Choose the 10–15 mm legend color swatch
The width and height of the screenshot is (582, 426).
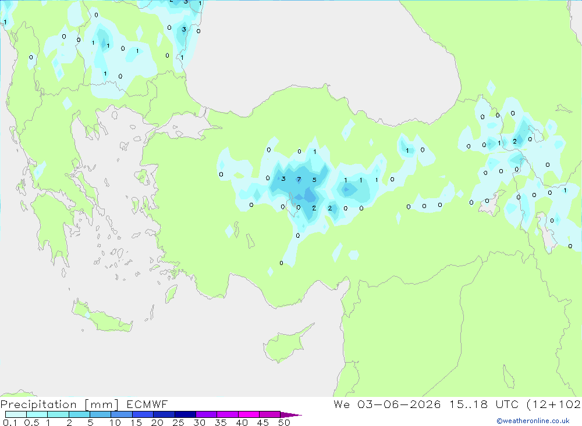tap(122, 414)
